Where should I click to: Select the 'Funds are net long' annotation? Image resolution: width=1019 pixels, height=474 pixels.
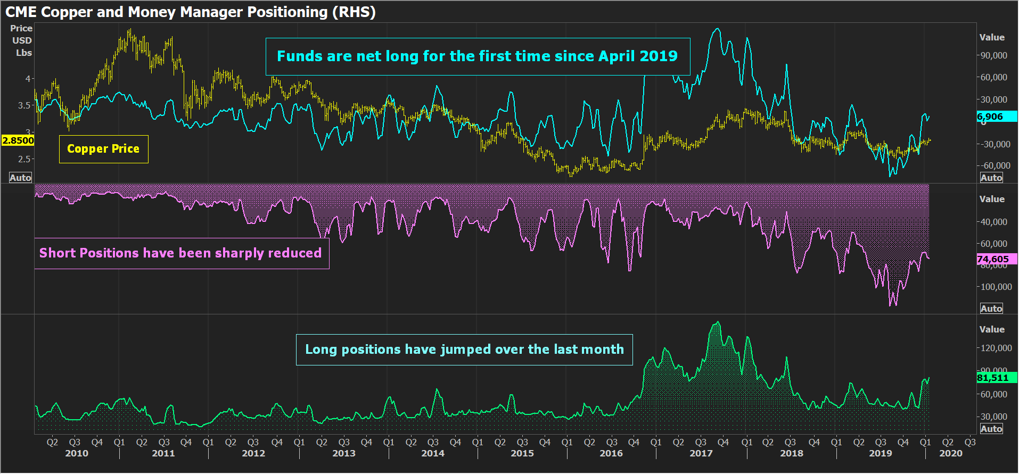pyautogui.click(x=477, y=56)
